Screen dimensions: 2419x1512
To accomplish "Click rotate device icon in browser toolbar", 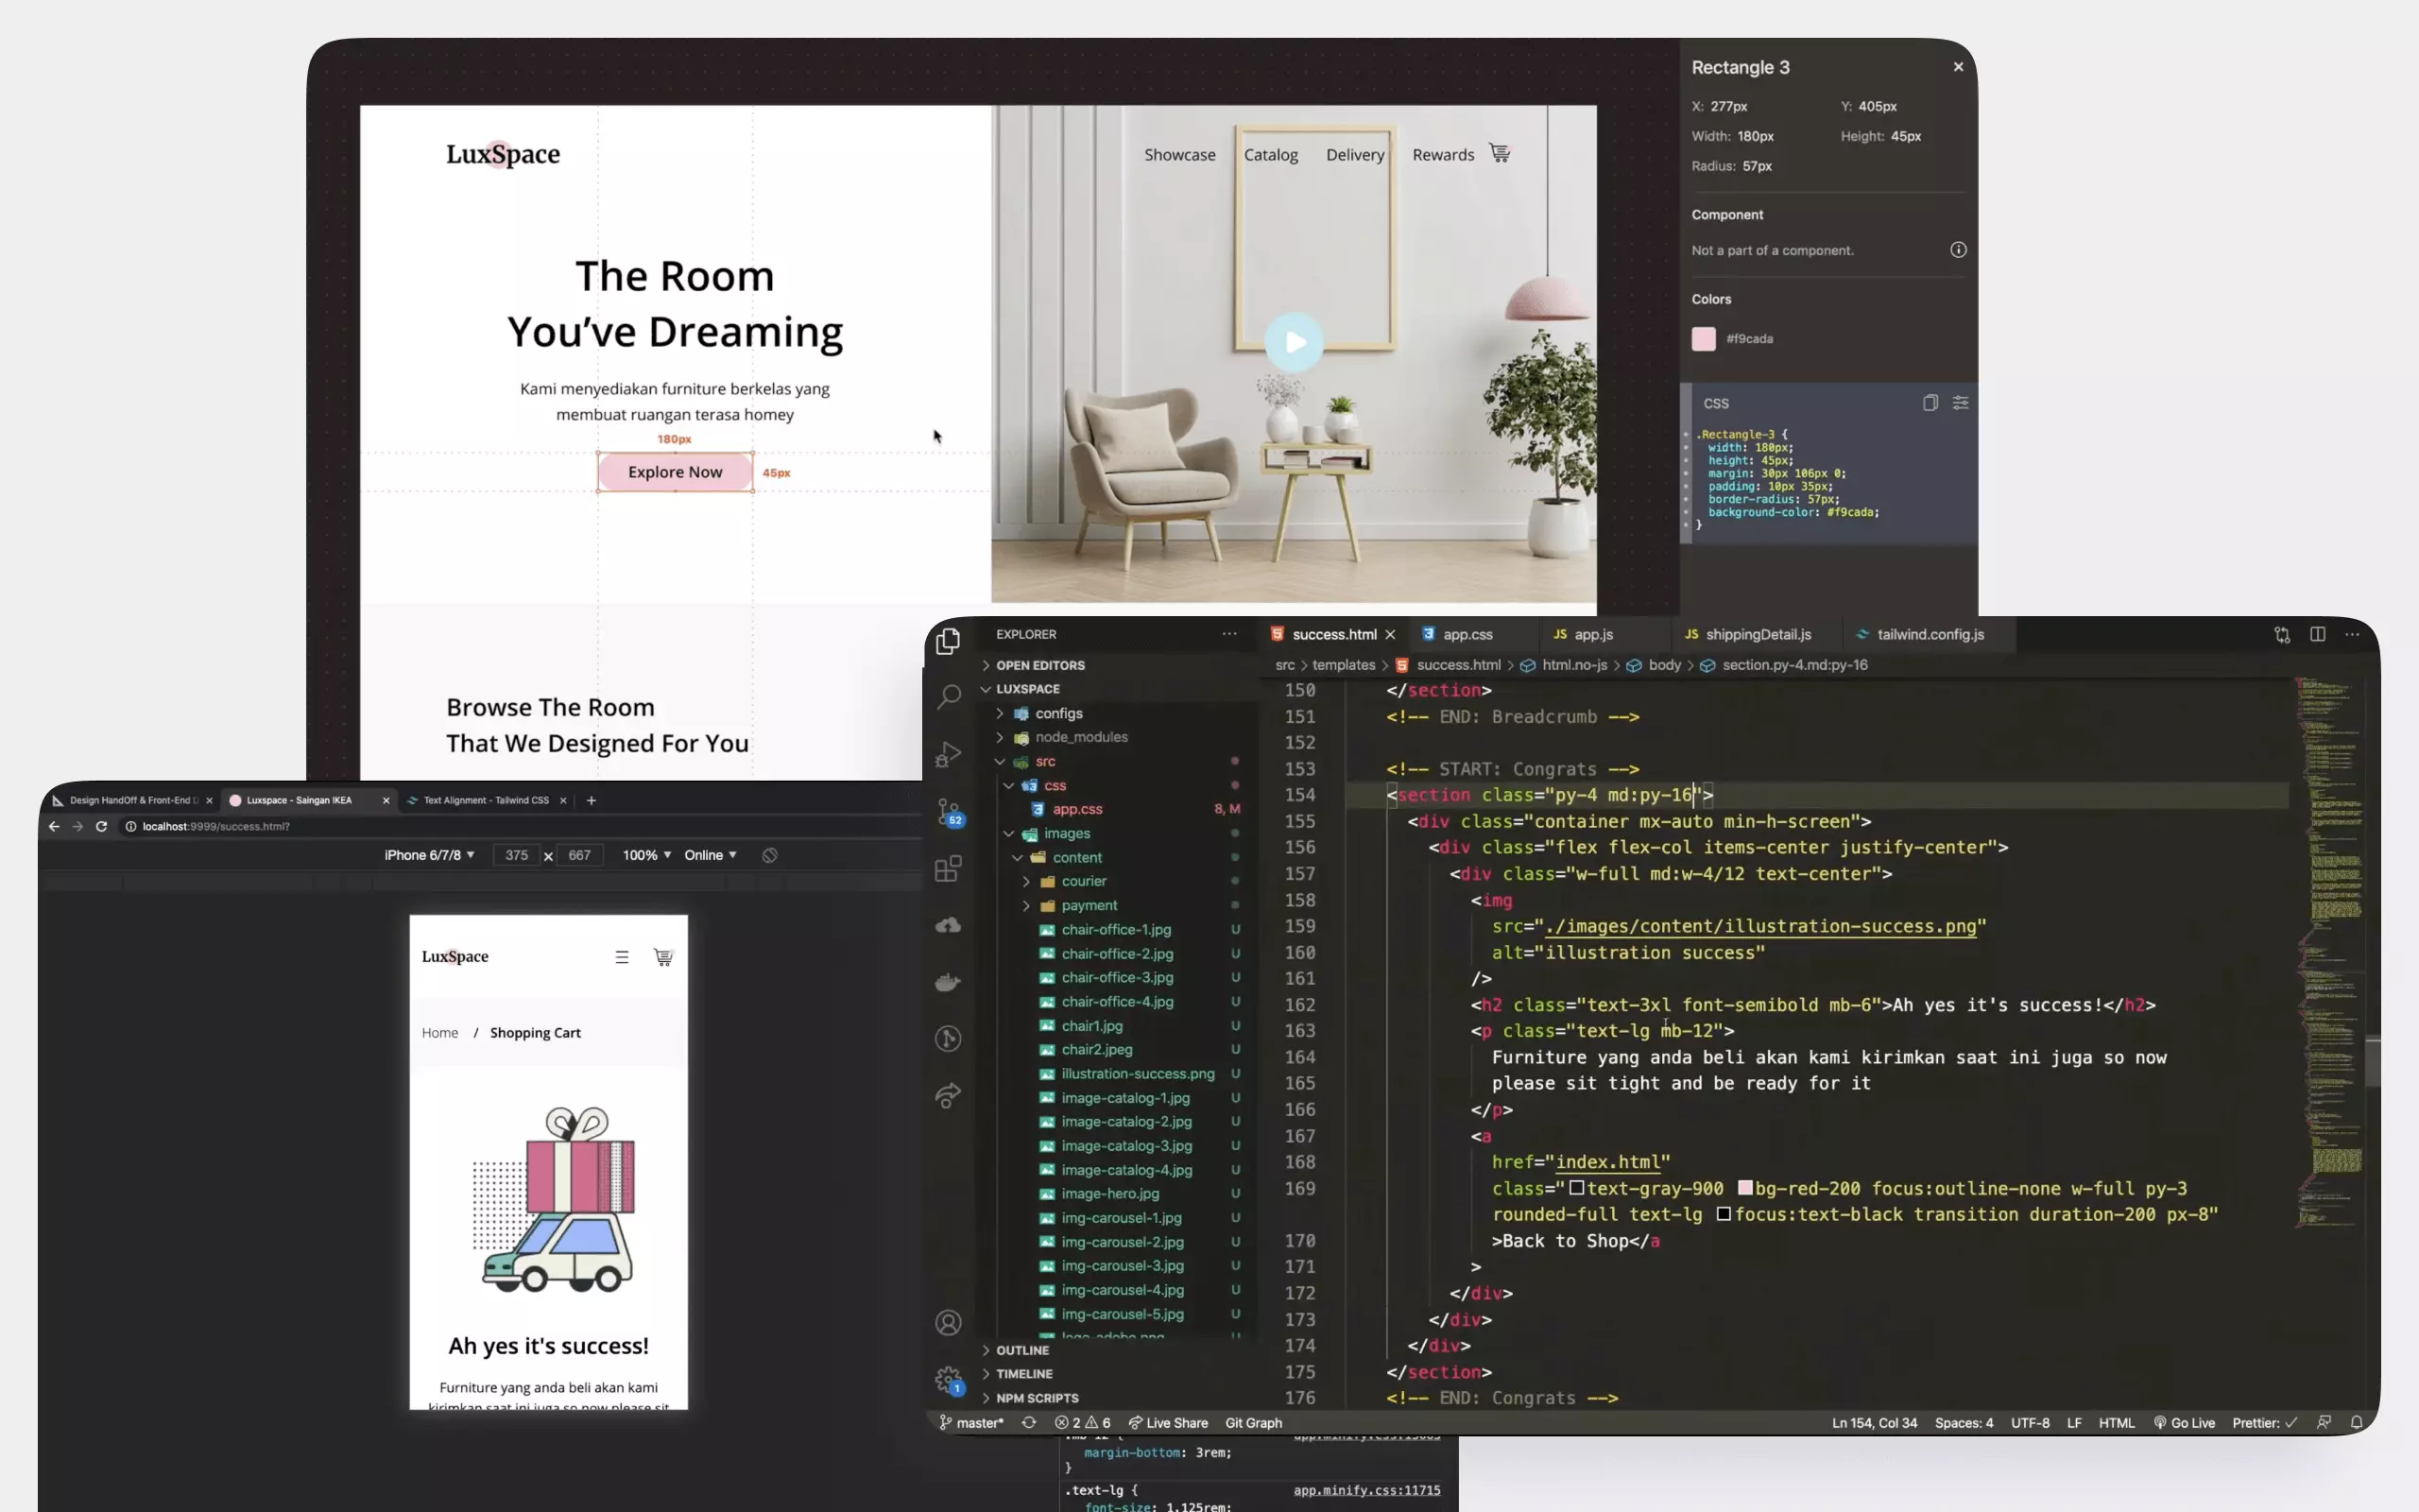I will pos(770,855).
